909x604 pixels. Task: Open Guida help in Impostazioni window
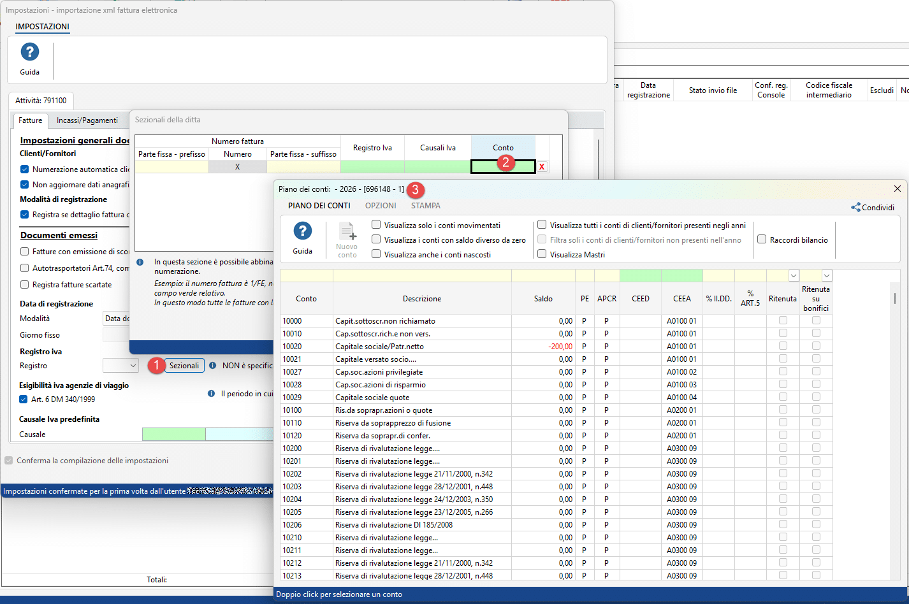tap(29, 59)
